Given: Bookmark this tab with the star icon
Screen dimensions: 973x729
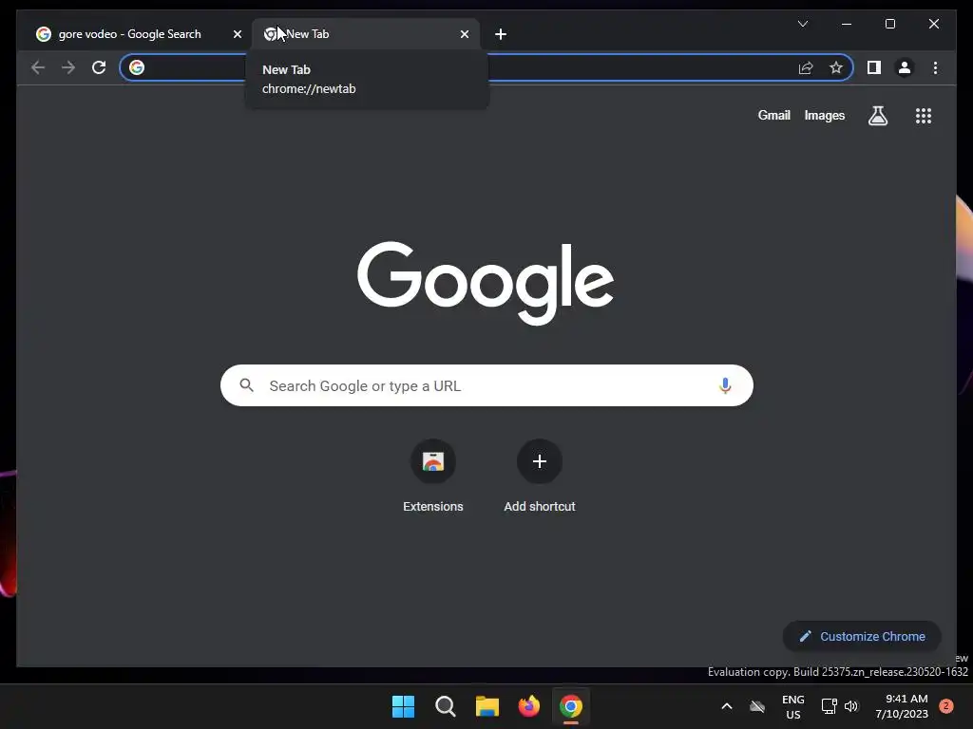Looking at the screenshot, I should 836,67.
